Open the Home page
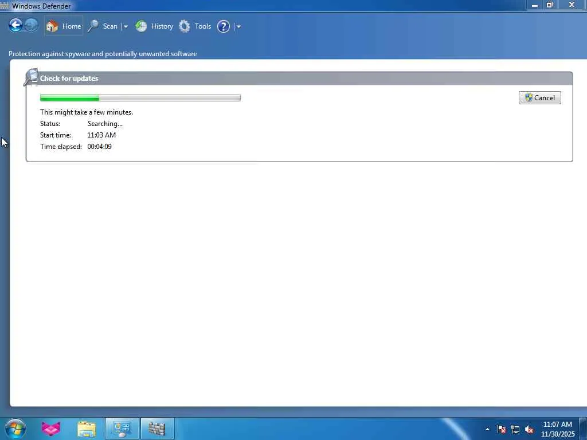Image resolution: width=587 pixels, height=440 pixels. coord(64,26)
